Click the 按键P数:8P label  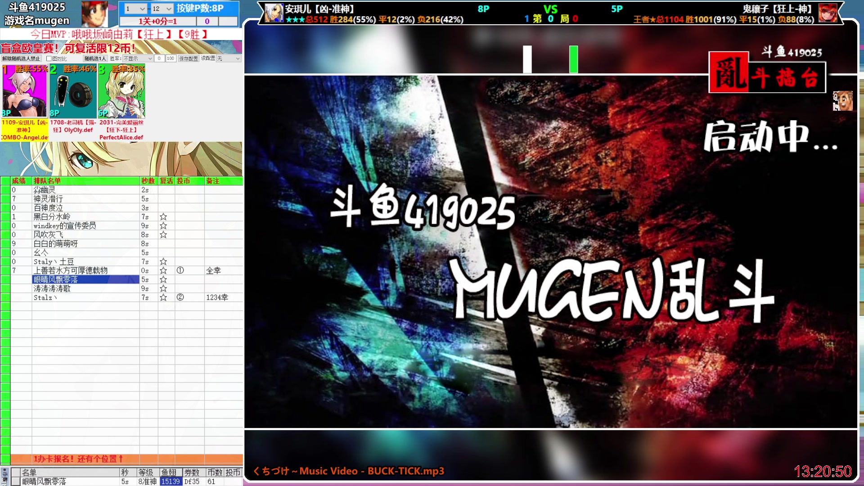[200, 8]
